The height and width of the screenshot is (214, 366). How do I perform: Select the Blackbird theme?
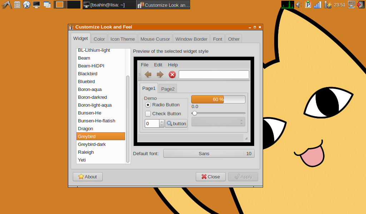pos(101,74)
